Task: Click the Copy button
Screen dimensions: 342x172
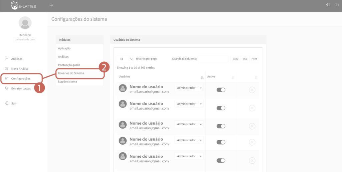Action: tap(235, 59)
